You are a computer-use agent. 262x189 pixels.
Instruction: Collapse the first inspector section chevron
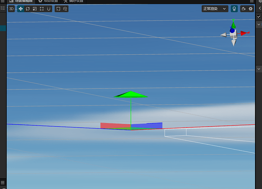(259, 25)
